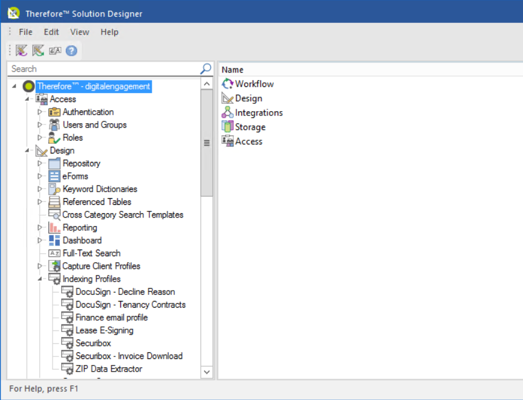This screenshot has width=523, height=400.
Task: Expand the Users and Groups node
Action: 40,124
